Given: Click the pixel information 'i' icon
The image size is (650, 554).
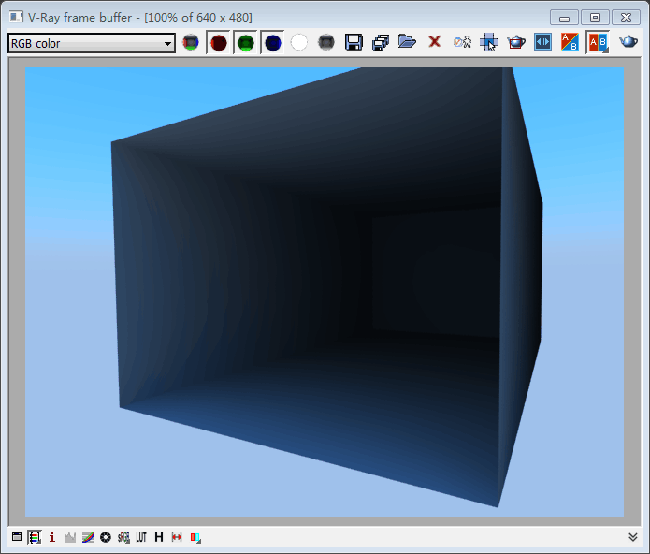Looking at the screenshot, I should click(52, 537).
